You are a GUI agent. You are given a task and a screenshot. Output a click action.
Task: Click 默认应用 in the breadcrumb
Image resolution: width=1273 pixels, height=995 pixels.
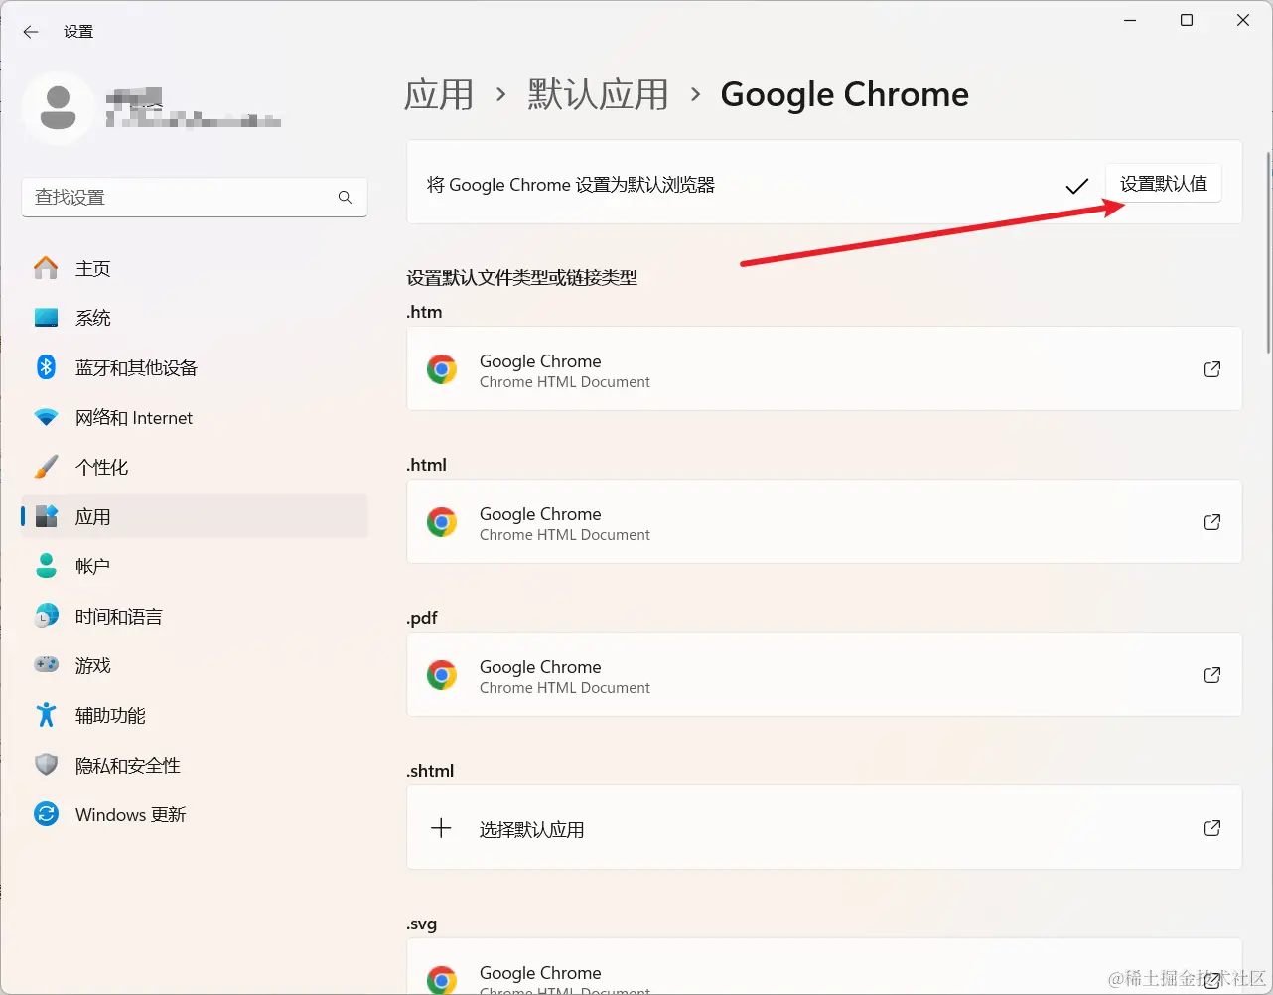[598, 94]
